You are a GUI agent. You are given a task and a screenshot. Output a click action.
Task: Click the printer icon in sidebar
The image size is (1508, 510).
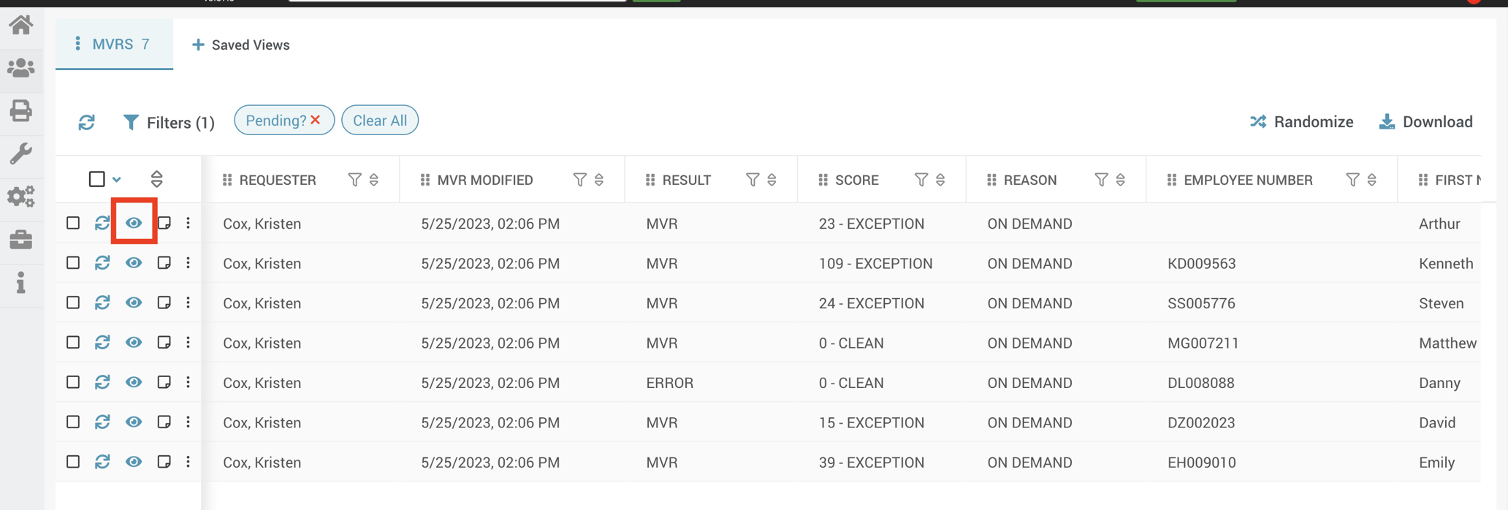tap(21, 110)
